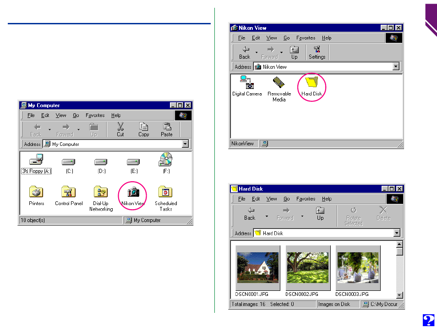Click Copy in the My Computer toolbar

(x=143, y=129)
